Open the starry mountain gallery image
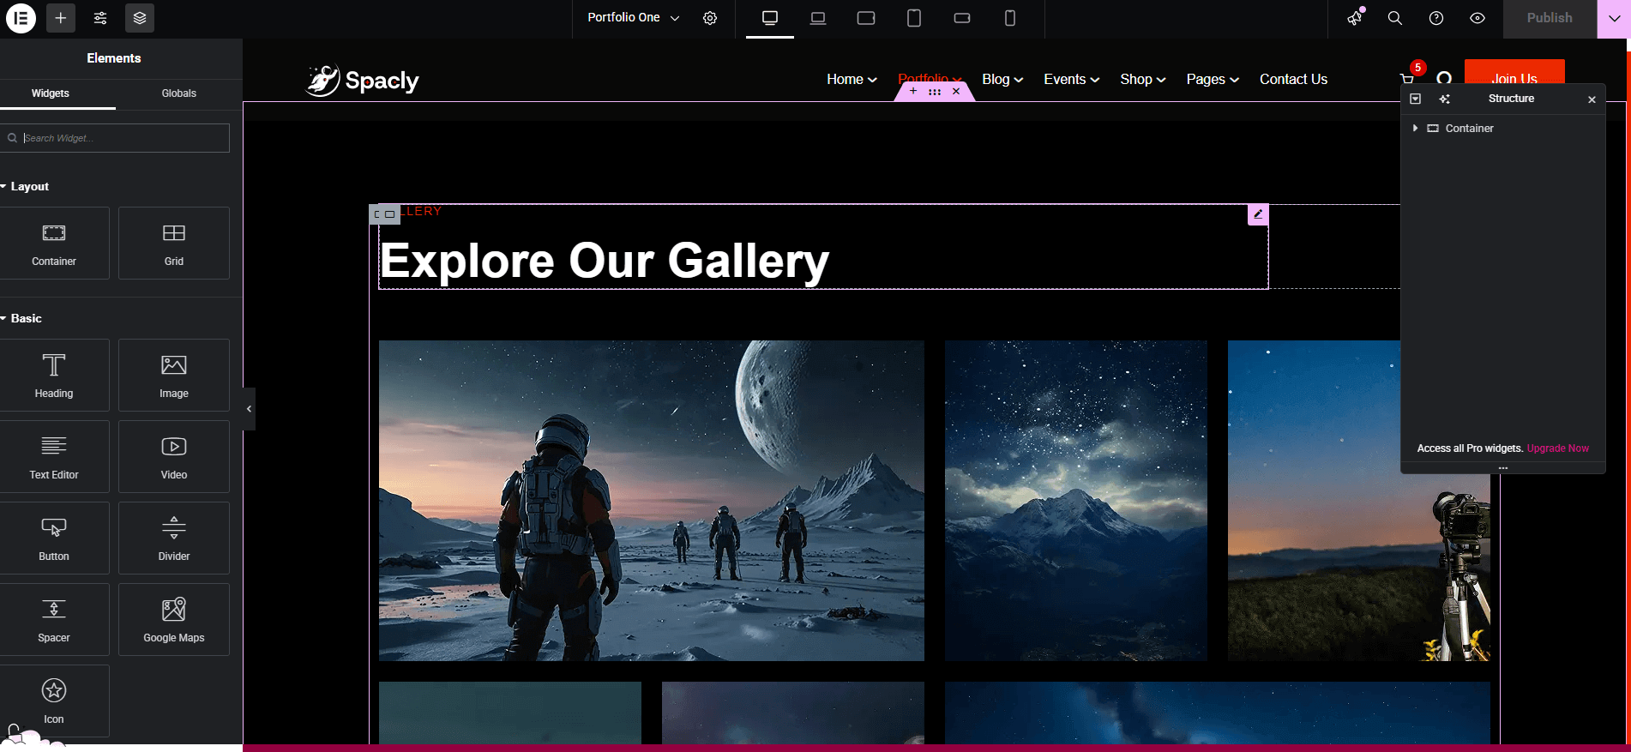The width and height of the screenshot is (1631, 752). tap(1076, 501)
